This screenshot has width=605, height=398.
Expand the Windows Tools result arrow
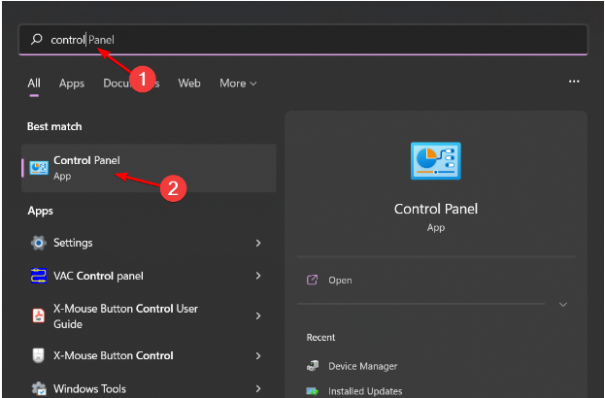(258, 388)
